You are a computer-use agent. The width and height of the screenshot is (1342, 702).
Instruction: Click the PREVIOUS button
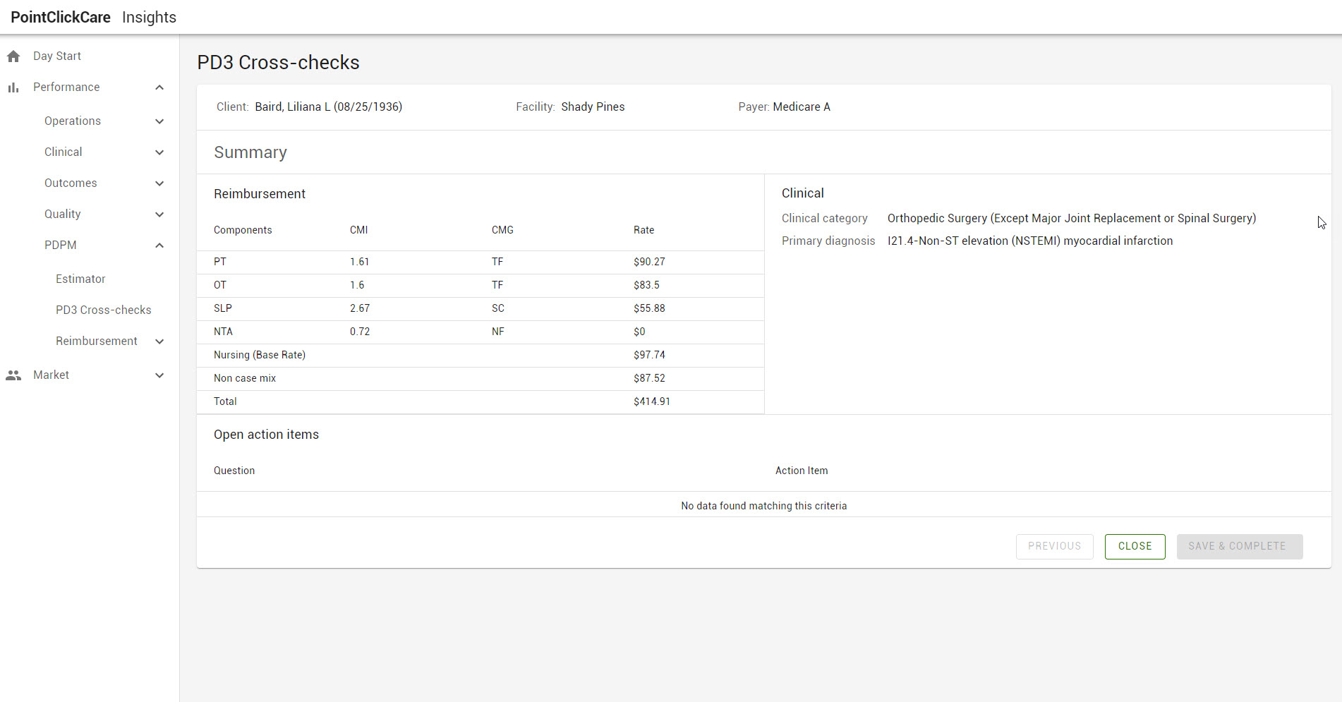click(1054, 546)
